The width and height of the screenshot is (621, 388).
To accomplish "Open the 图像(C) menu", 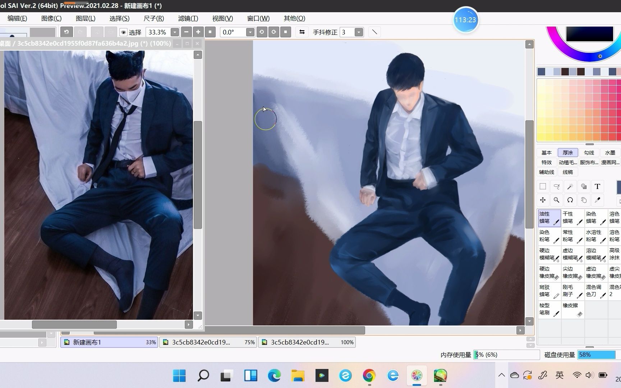I will tap(51, 18).
